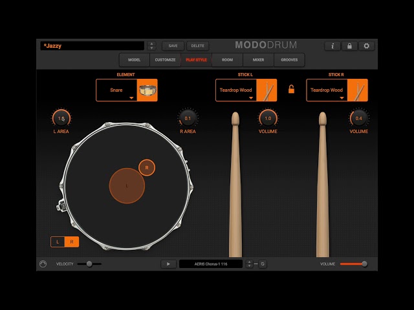Open the MODEL tab
The width and height of the screenshot is (414, 310).
pos(134,60)
